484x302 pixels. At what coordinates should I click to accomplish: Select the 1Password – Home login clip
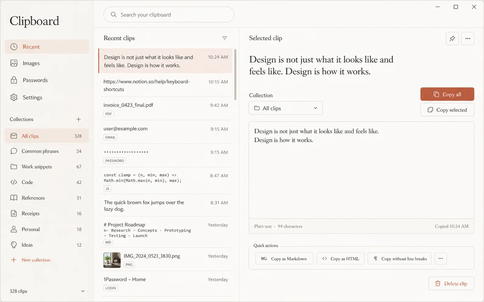[166, 283]
